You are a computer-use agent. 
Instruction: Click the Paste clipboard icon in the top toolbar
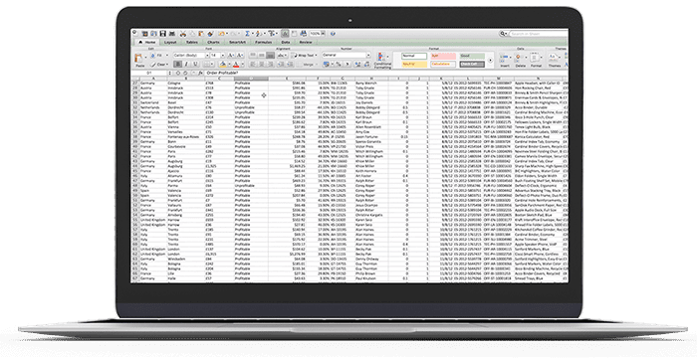201,34
